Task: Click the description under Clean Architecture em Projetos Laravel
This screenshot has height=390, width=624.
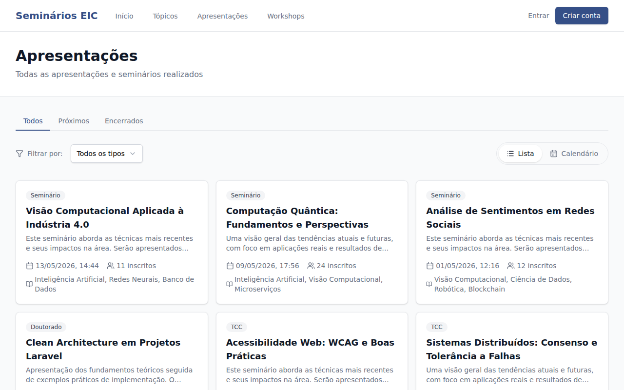Action: 109,375
